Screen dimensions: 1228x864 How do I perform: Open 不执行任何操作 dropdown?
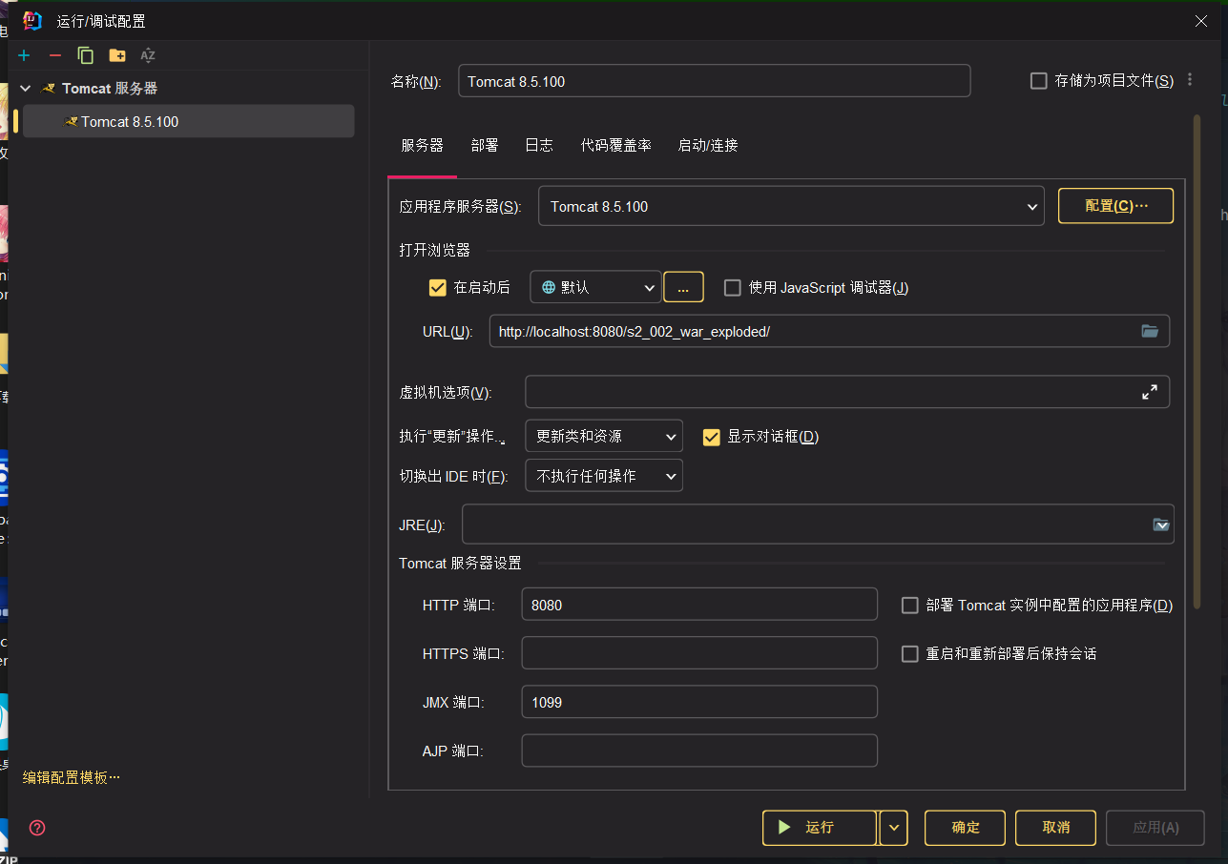604,475
